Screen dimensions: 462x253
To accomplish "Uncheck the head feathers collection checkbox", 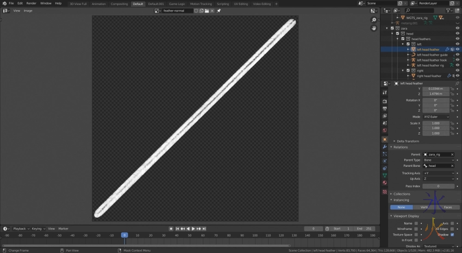I will 402,39.
